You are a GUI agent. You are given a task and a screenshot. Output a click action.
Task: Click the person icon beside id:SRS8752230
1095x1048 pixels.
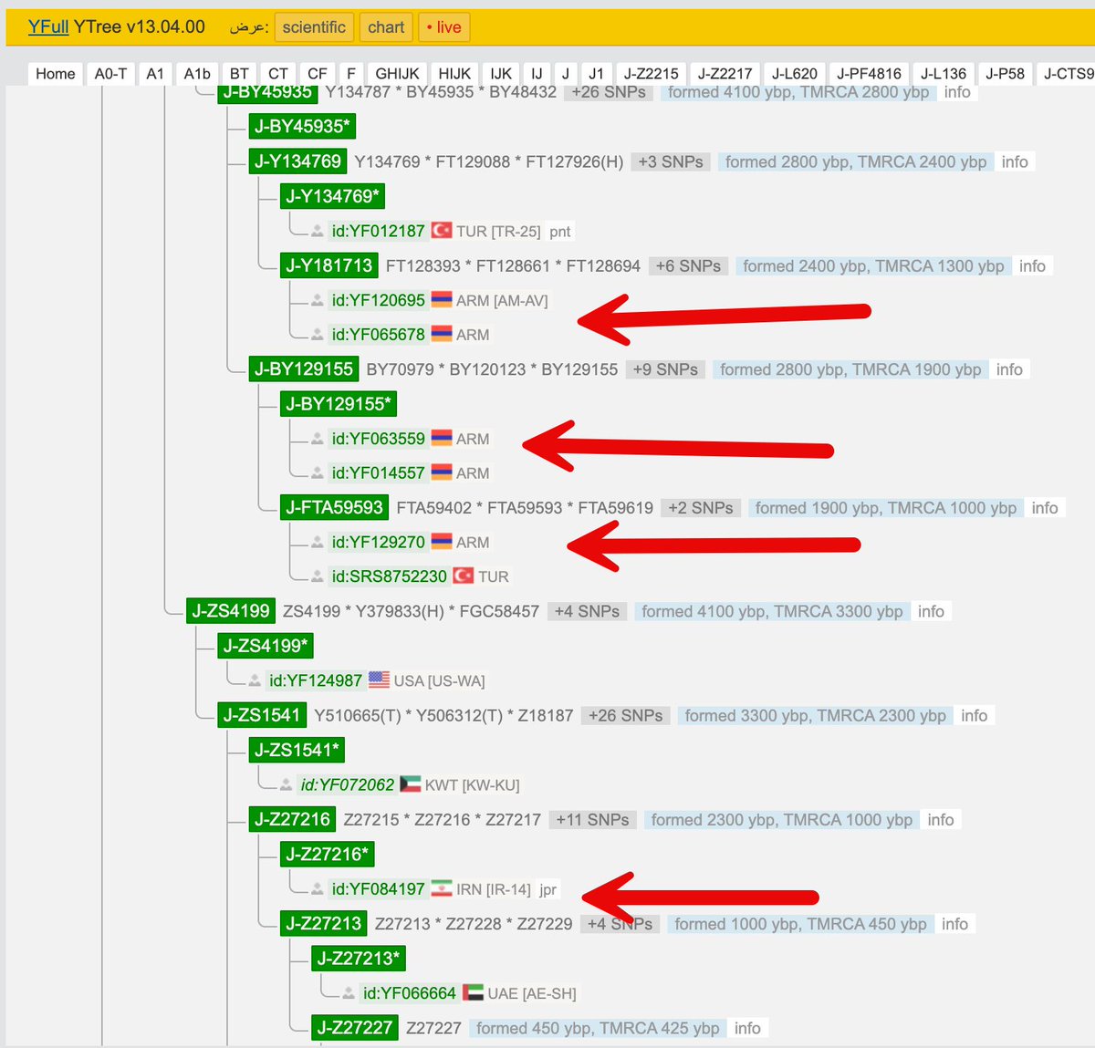[317, 577]
